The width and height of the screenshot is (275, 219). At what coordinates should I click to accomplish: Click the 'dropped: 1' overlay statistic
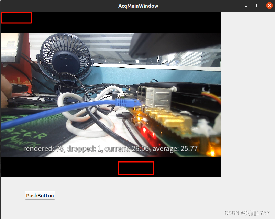84,149
